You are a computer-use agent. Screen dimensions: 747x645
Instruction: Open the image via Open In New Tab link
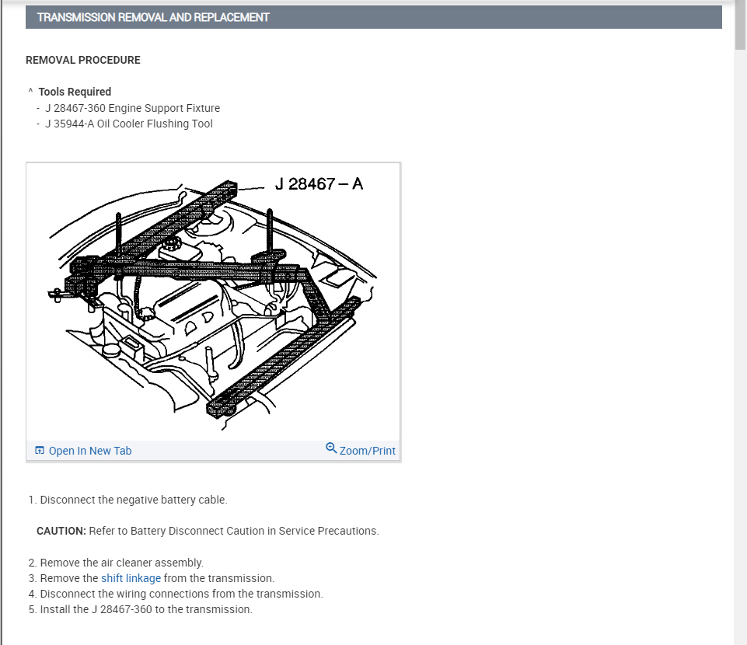(x=90, y=451)
